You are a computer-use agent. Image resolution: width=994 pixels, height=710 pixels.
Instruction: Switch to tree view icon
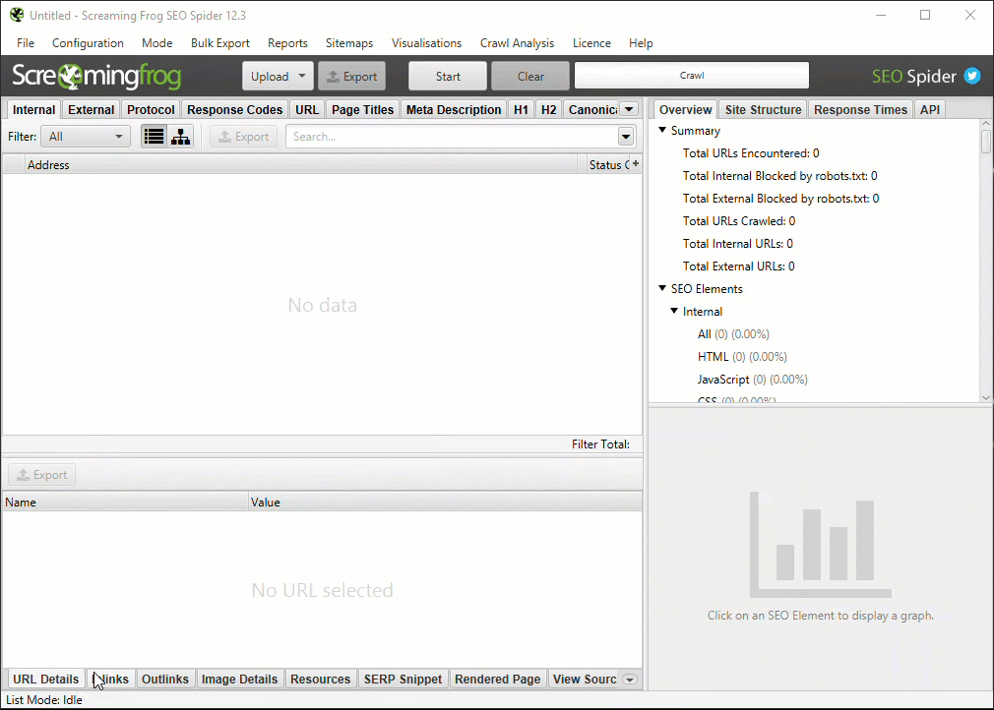tap(180, 137)
